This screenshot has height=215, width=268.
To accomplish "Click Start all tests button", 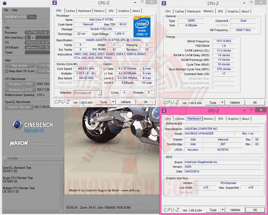I will [x=19, y=65].
